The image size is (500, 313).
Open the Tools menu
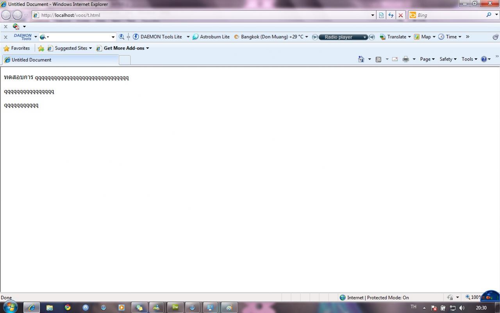[470, 59]
